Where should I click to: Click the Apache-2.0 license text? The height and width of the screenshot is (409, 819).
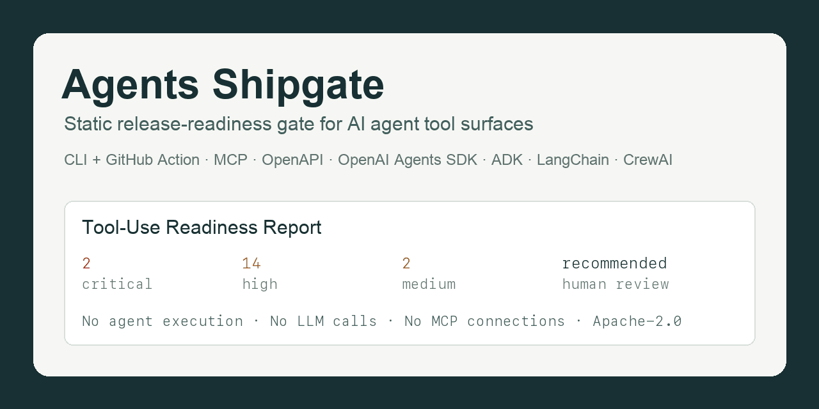[637, 321]
